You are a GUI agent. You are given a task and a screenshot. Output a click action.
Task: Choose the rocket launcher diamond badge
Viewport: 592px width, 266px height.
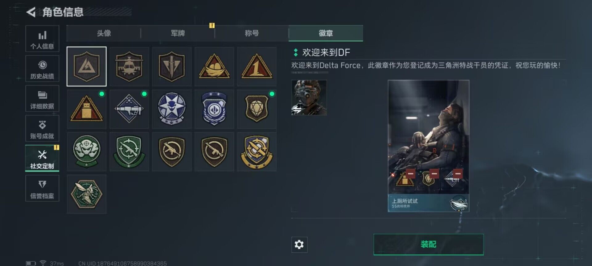click(129, 109)
